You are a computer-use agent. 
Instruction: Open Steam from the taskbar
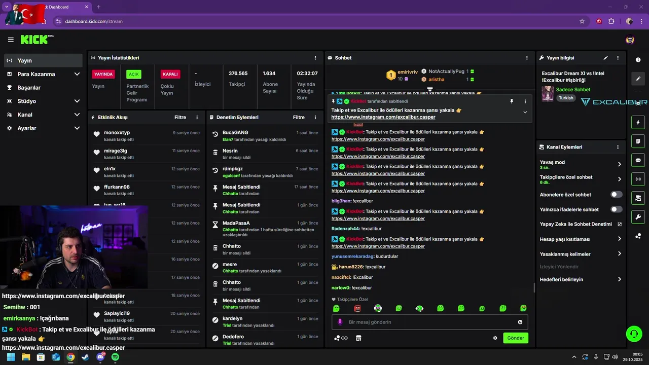click(x=85, y=357)
